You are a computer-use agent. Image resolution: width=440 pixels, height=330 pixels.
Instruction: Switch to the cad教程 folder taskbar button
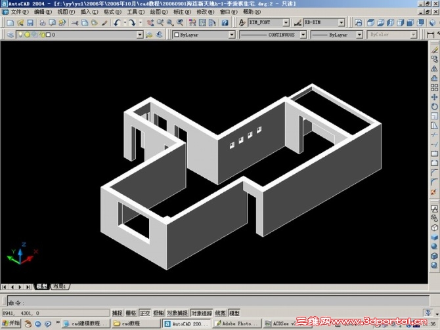(136, 323)
